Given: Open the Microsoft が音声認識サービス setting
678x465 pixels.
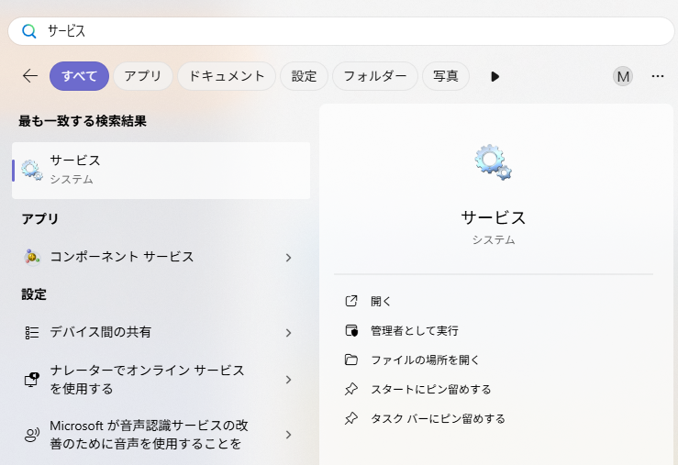Looking at the screenshot, I should 161,435.
